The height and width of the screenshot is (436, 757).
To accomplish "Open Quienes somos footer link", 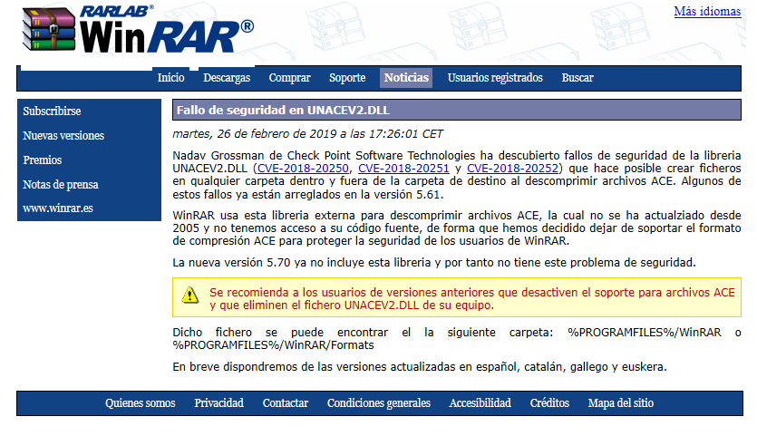I will [141, 403].
